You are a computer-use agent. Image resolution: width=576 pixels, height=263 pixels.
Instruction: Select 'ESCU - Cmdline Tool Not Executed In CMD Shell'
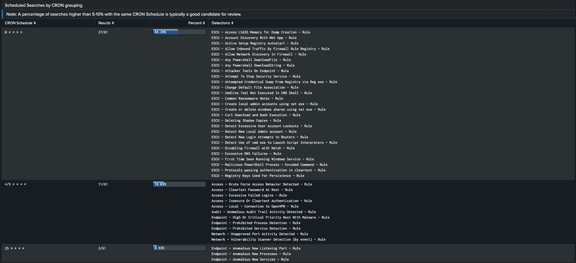click(x=262, y=93)
